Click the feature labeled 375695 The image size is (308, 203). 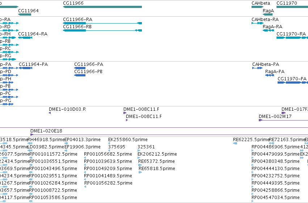[109, 151]
